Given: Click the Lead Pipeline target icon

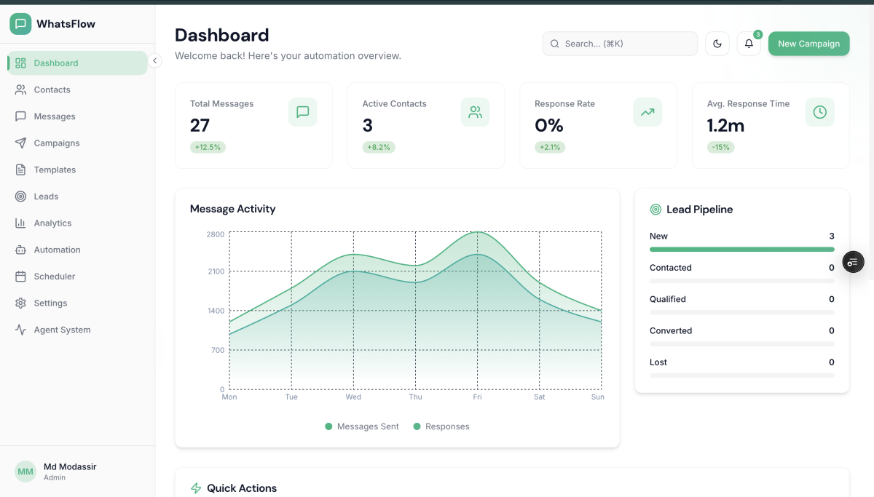Looking at the screenshot, I should click(x=655, y=210).
